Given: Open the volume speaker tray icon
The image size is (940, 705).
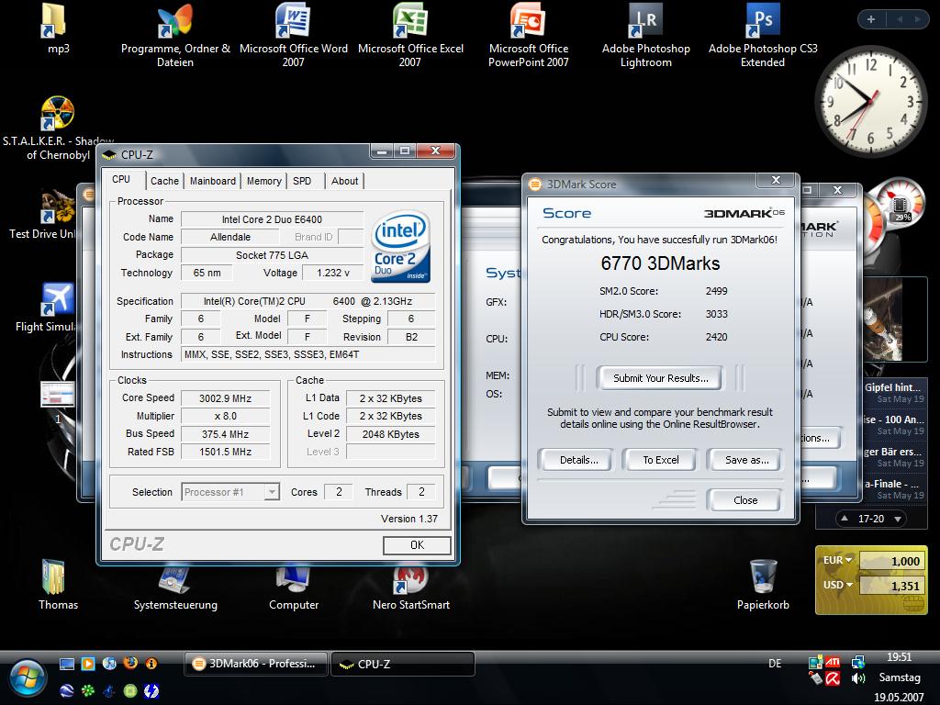Looking at the screenshot, I should tap(858, 678).
